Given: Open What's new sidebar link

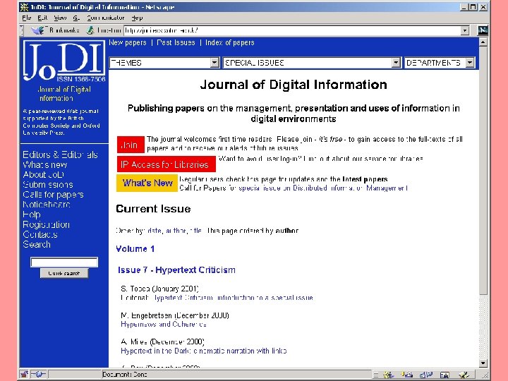Looking at the screenshot, I should [x=45, y=165].
